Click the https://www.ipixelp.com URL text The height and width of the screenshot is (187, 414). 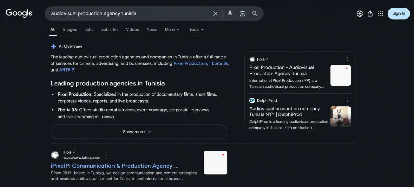pos(81,158)
